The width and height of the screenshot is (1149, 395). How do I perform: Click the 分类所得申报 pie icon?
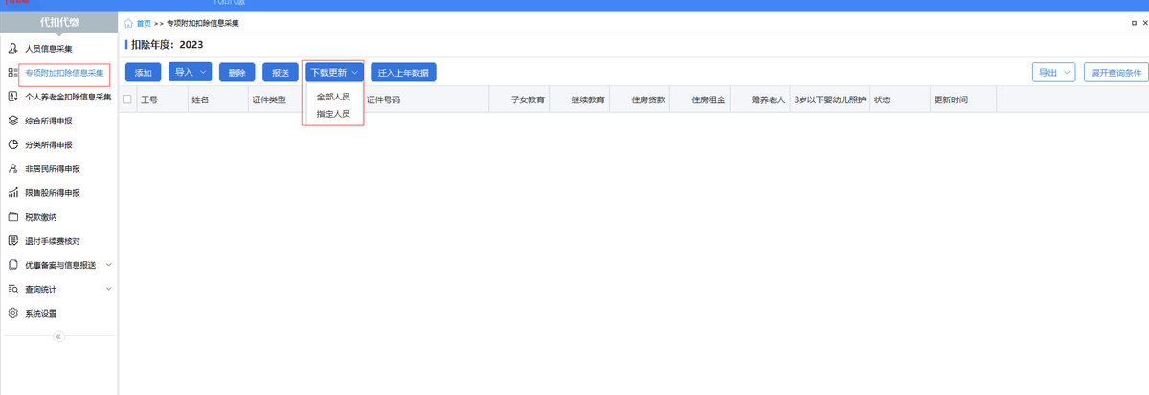click(13, 144)
